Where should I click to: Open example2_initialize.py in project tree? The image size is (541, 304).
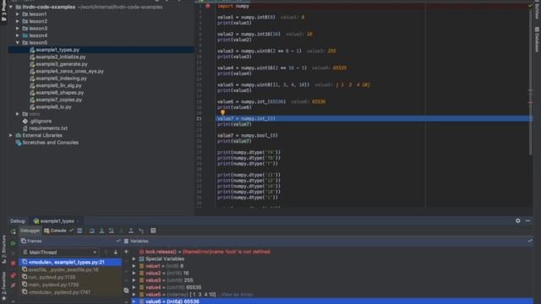click(61, 57)
